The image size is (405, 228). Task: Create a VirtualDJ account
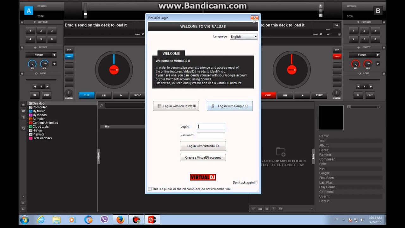tap(203, 157)
